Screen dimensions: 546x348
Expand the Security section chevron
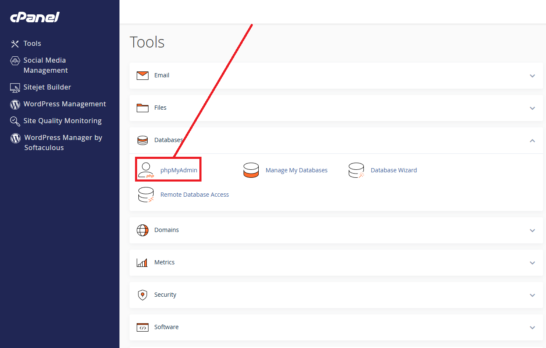pos(533,295)
